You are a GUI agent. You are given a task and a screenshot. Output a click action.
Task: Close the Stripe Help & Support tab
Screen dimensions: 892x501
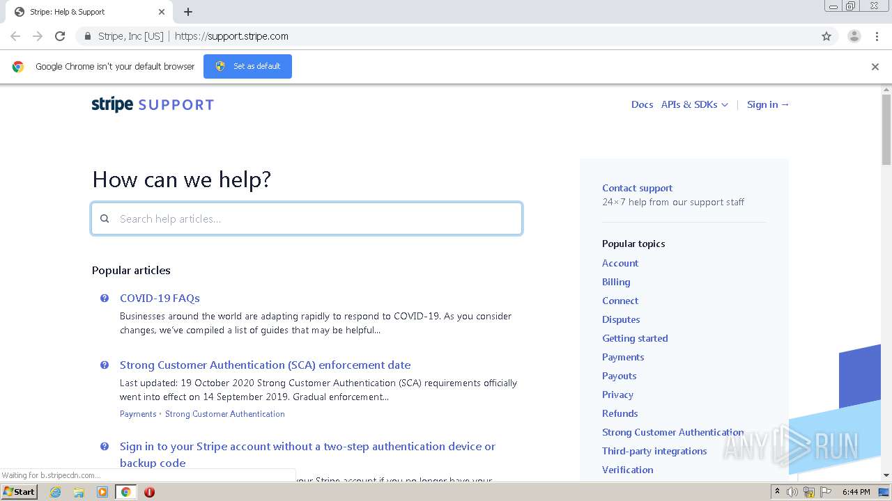[x=162, y=12]
